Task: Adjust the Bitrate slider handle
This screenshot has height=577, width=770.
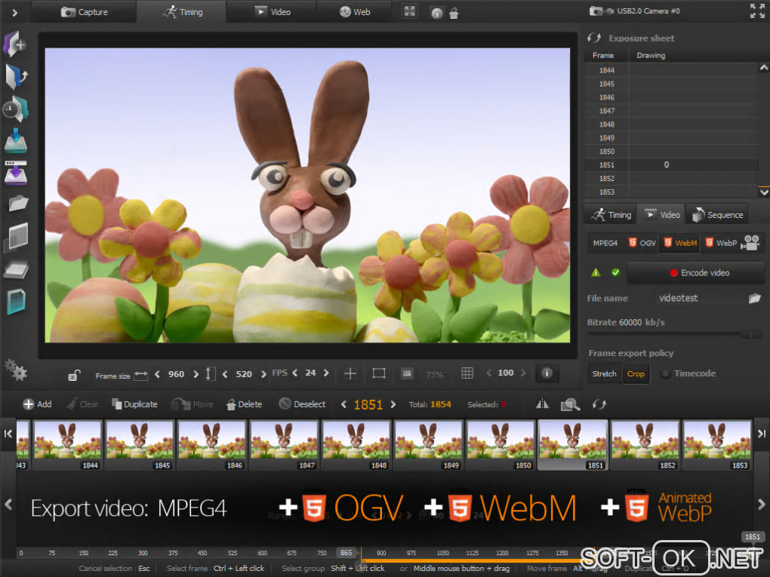Action: pos(750,333)
